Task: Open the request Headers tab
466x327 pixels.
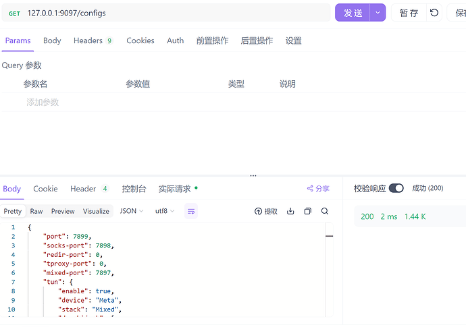Action: coord(93,40)
